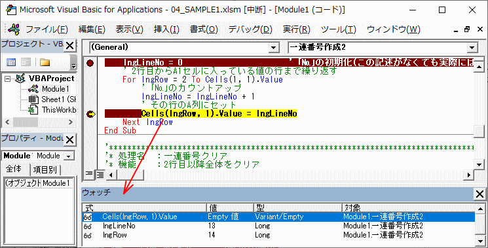Screen dimensions: 488x248
Task: Close the Watch window
Action: 479,194
